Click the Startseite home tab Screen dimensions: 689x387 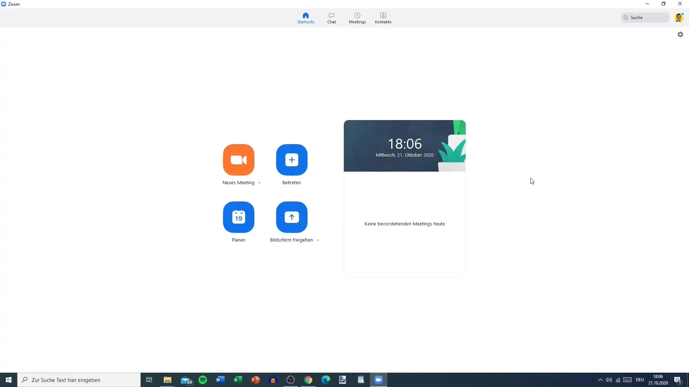[305, 18]
